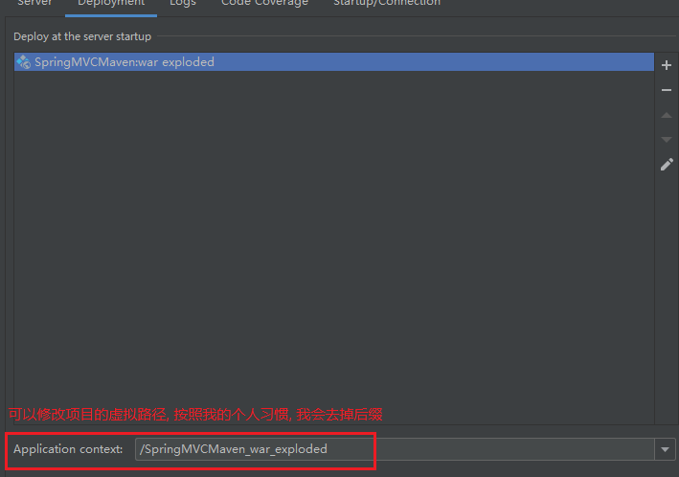Click the Deploy at the server startup heading
Viewport: 679px width, 477px height.
[x=82, y=36]
